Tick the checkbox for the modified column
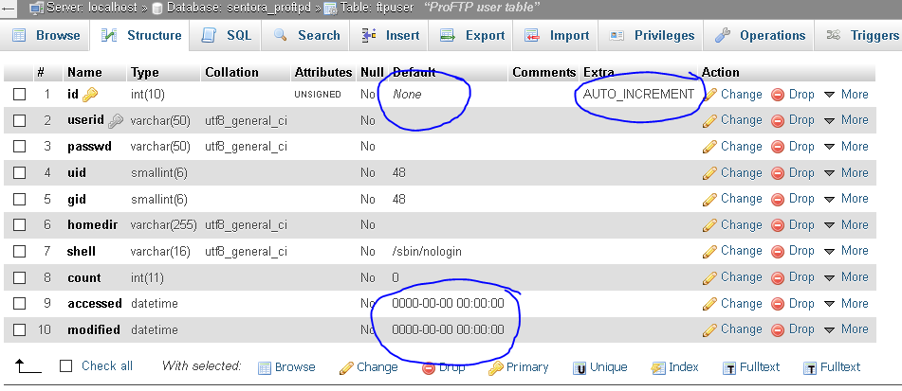The width and height of the screenshot is (902, 391). pos(20,330)
